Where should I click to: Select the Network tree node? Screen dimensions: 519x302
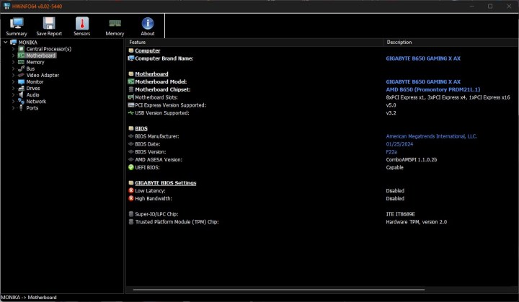(x=35, y=102)
